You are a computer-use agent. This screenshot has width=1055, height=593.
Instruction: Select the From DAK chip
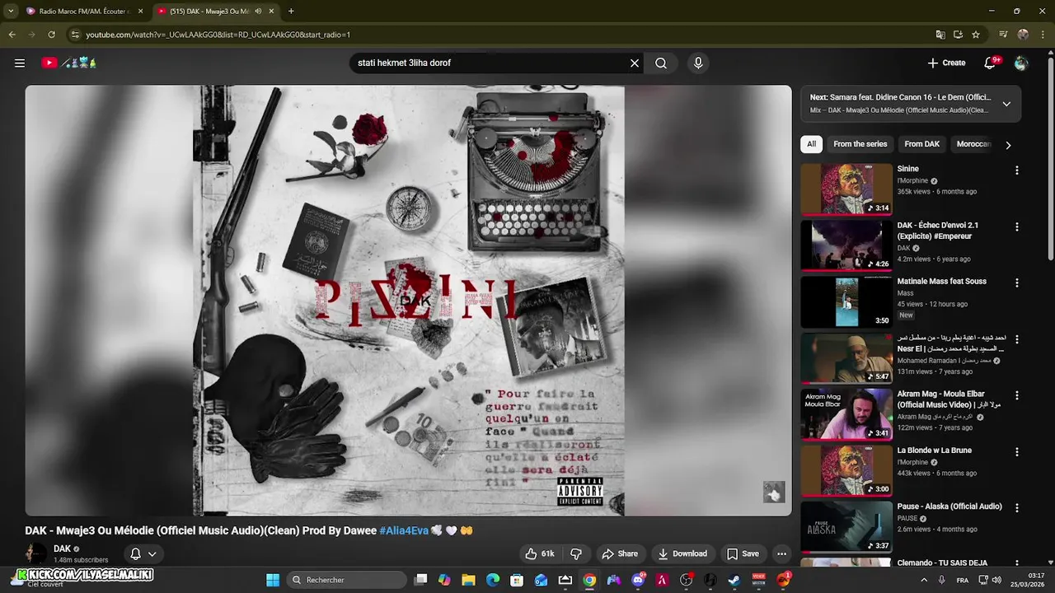pos(921,144)
